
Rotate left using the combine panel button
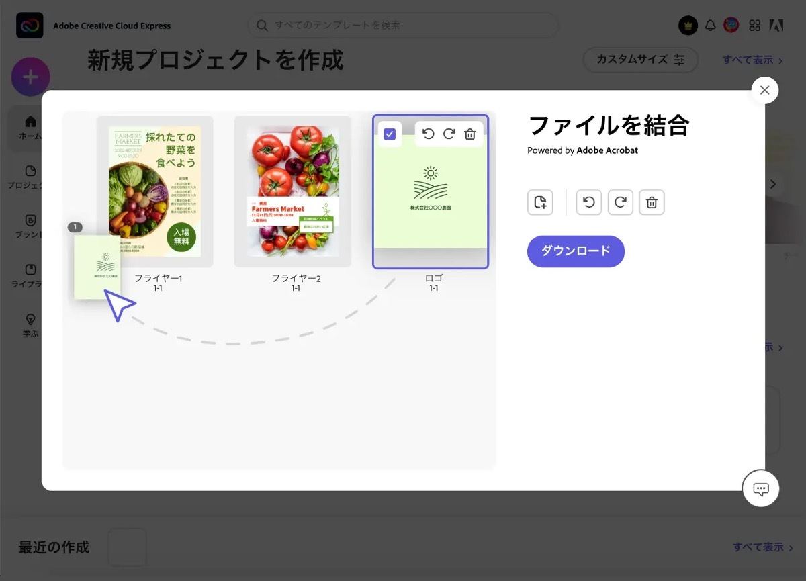(x=589, y=202)
